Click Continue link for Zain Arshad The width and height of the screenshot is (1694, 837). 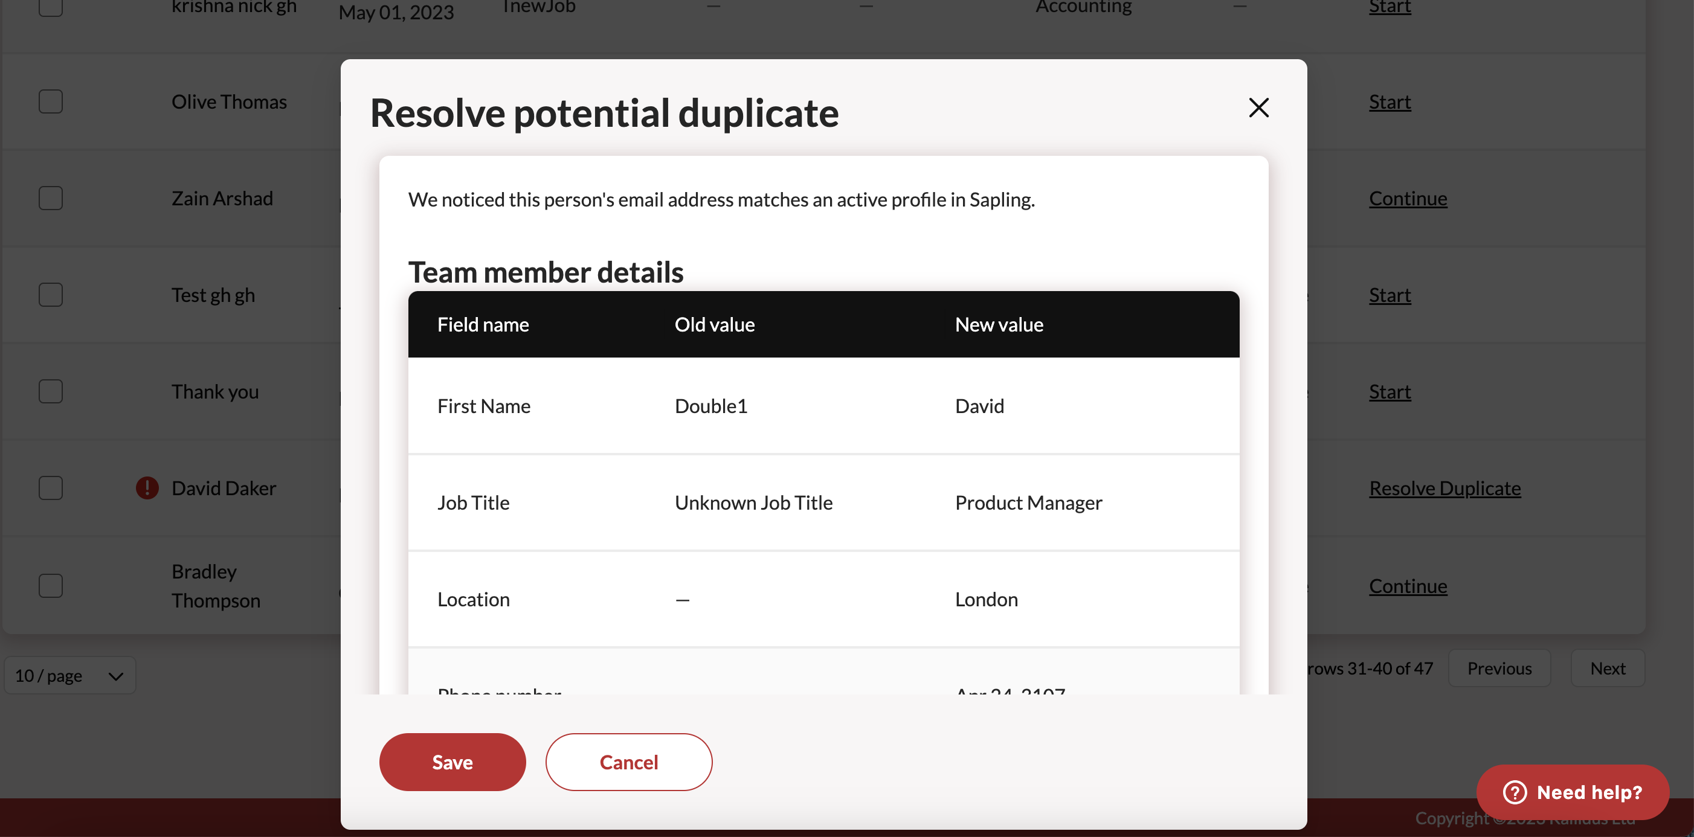click(x=1408, y=198)
